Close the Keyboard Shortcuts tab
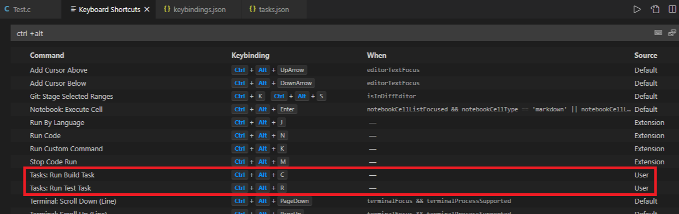The image size is (679, 214). 147,10
